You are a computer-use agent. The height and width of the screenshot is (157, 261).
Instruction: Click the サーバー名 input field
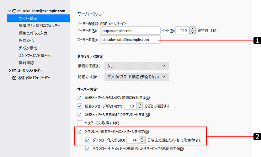point(130,31)
